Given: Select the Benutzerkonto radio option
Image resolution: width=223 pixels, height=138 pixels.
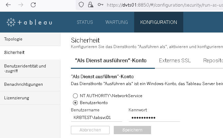Looking at the screenshot, I should tap(75, 103).
